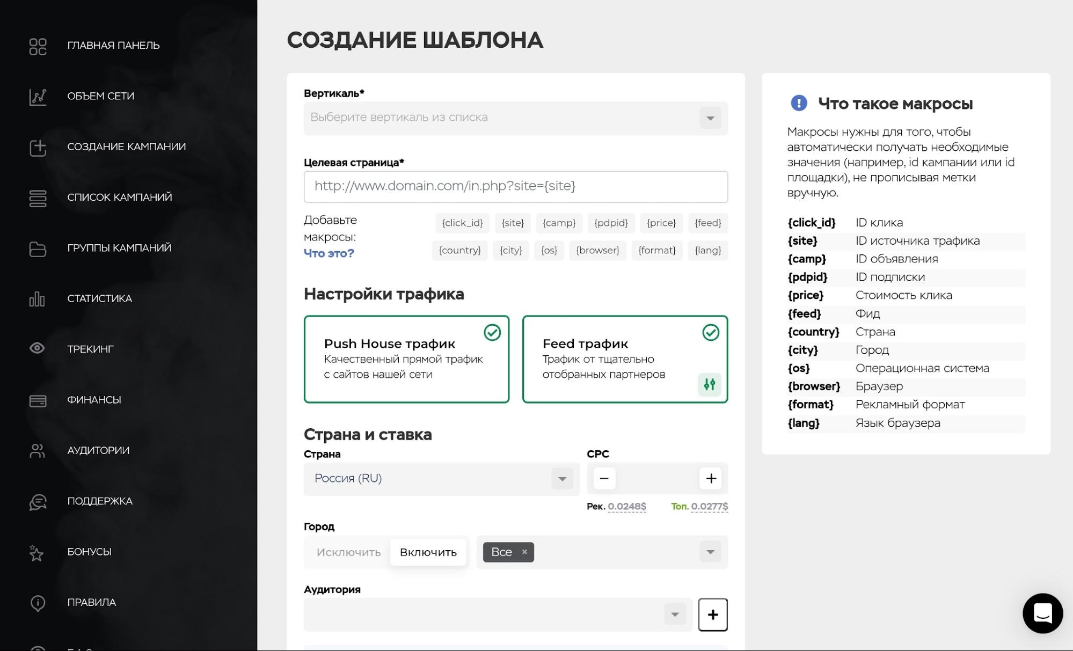
Task: Click the Финансы card icon
Action: point(38,400)
